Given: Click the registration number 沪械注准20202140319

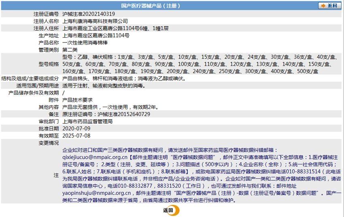Looking at the screenshot, I should (x=89, y=14).
